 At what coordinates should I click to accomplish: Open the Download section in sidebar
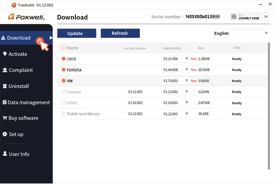19,38
